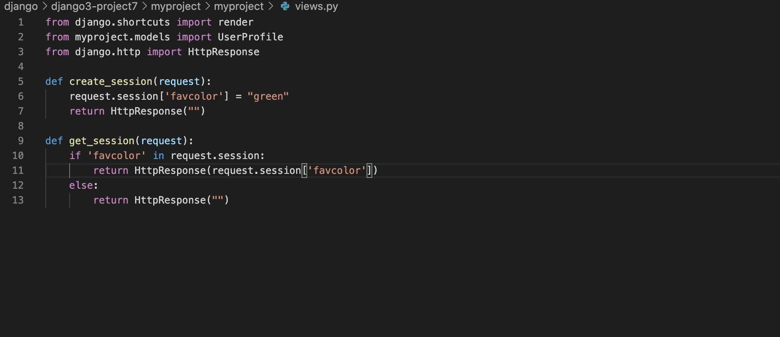The width and height of the screenshot is (780, 337).
Task: Open views.py breadcrumb item
Action: [316, 6]
